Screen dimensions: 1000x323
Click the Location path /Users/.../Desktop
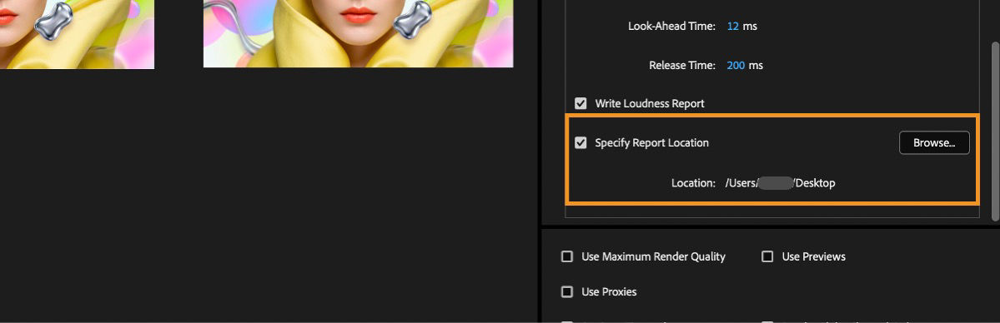[780, 183]
